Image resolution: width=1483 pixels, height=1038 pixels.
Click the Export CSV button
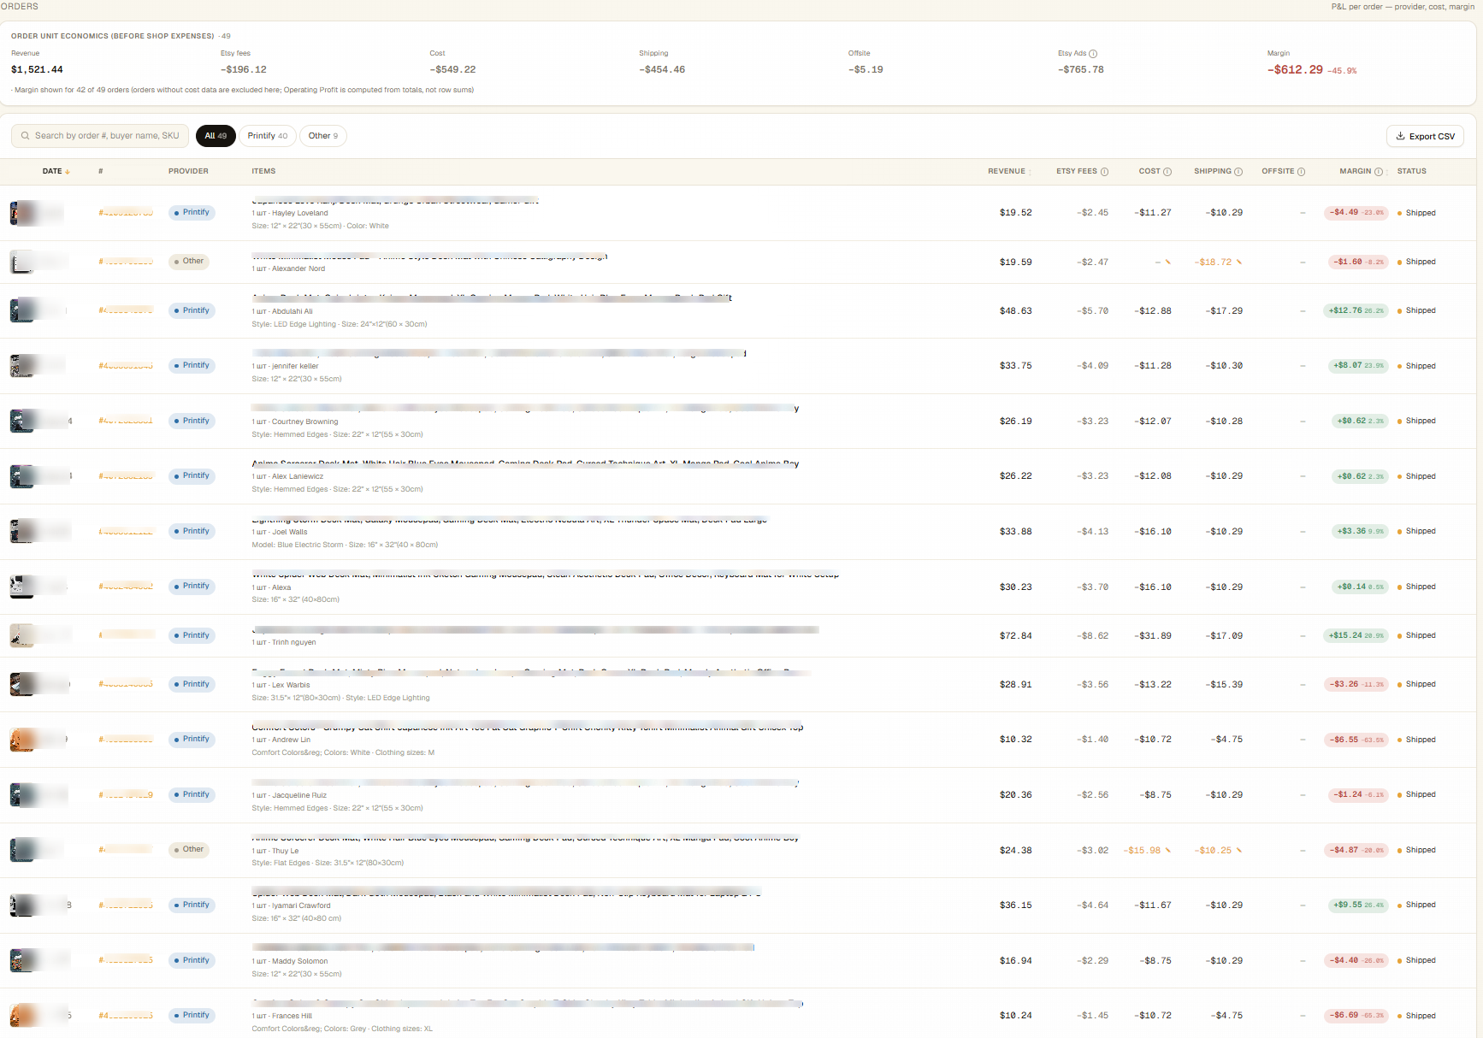point(1425,136)
